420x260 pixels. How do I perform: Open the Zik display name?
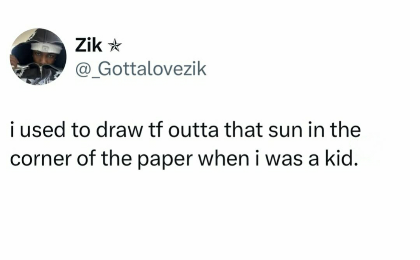click(88, 46)
